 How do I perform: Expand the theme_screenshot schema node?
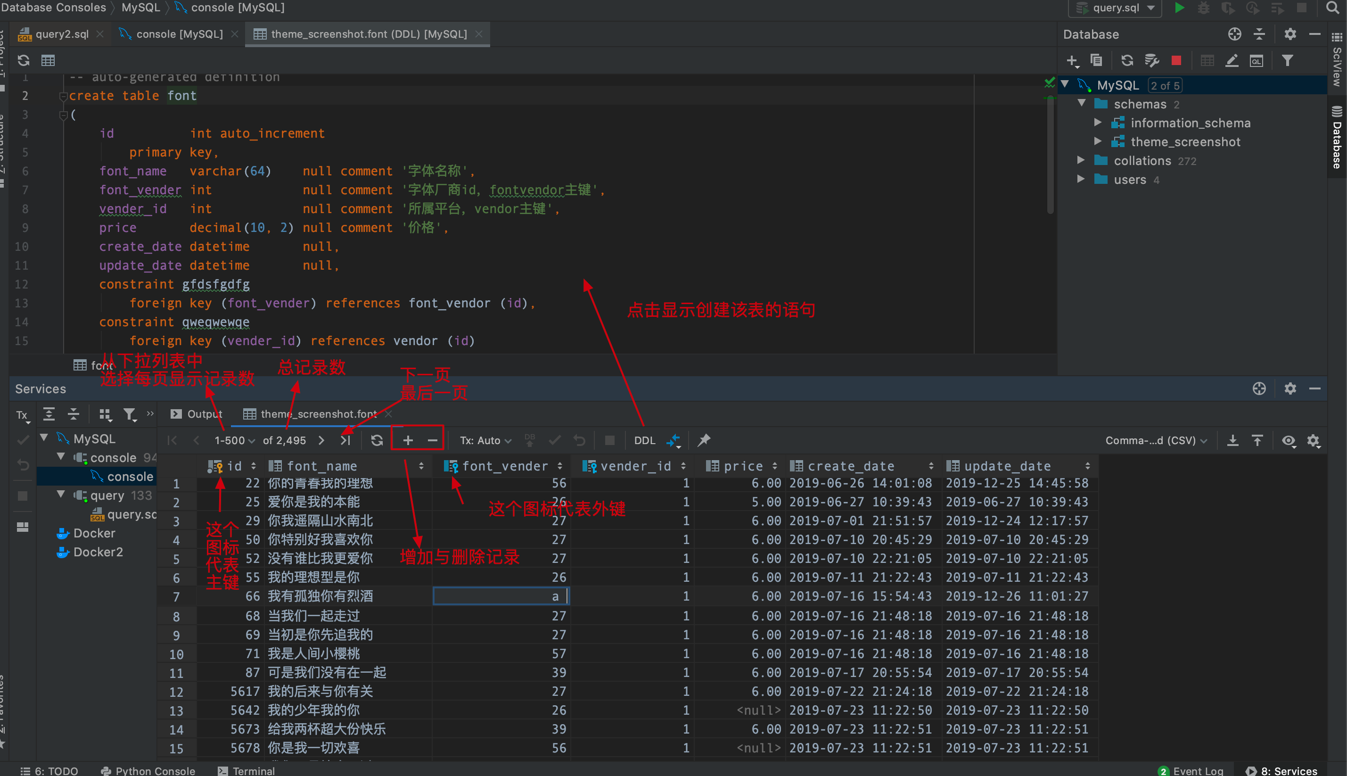[1098, 141]
